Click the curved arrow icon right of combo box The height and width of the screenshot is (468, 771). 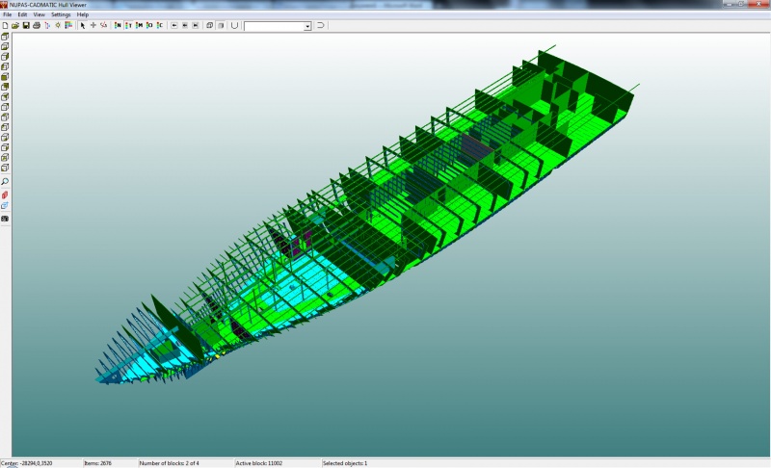point(321,25)
